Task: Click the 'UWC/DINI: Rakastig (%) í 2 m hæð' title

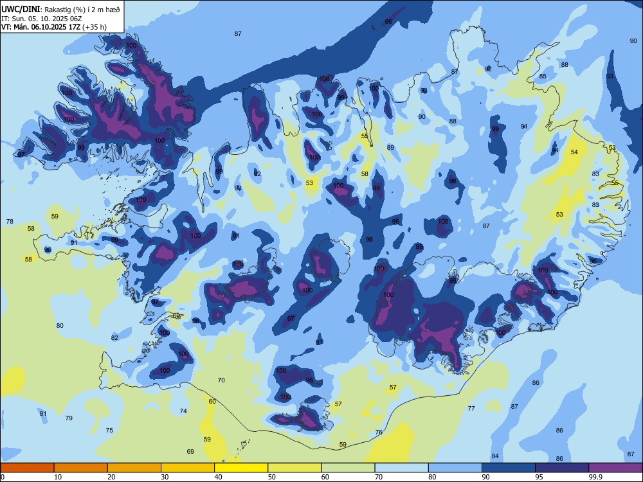Action: point(60,10)
